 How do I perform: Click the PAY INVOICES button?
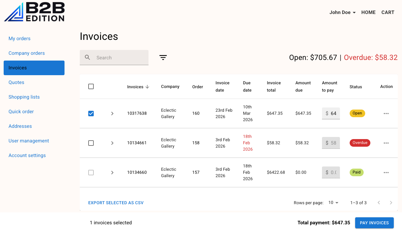click(x=374, y=222)
